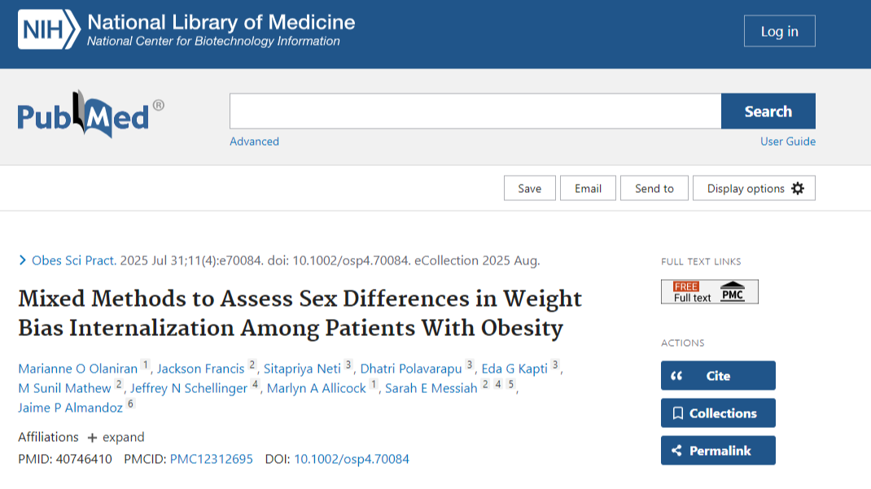Open author Marianne O Olaniran's link

78,369
